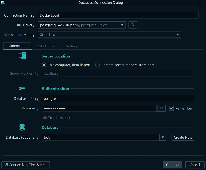The image size is (206, 170).
Task: Click the Create New database button
Action: point(183,137)
